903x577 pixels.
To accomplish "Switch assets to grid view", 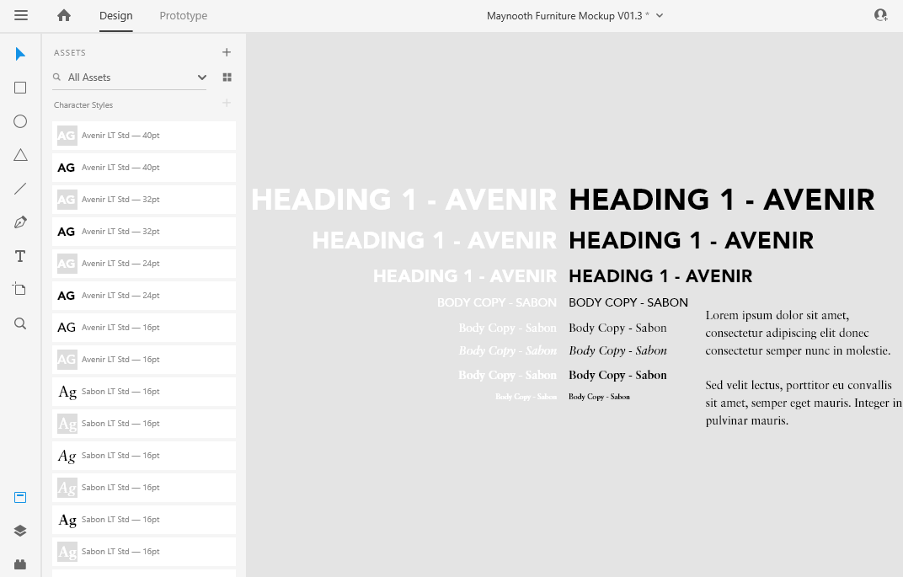I will click(x=227, y=77).
